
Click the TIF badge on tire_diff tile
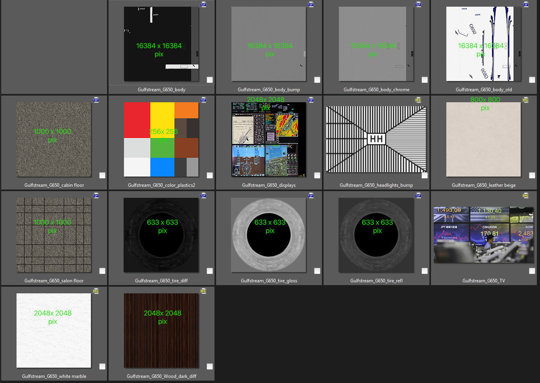pyautogui.click(x=203, y=195)
